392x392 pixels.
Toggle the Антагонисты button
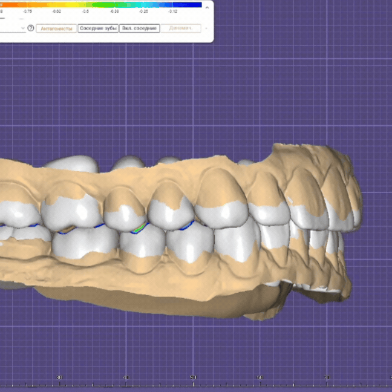click(x=56, y=28)
